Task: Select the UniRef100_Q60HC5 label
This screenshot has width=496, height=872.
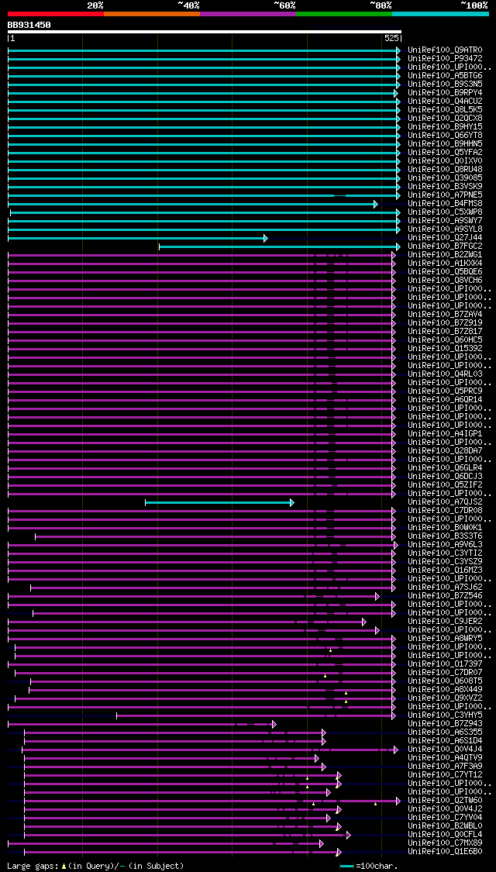Action: click(x=445, y=339)
